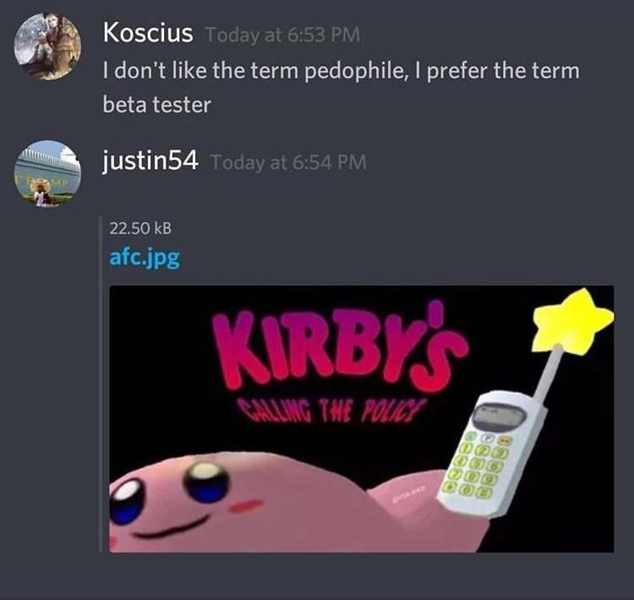Click the KIRBY'S title text in image

(x=339, y=349)
